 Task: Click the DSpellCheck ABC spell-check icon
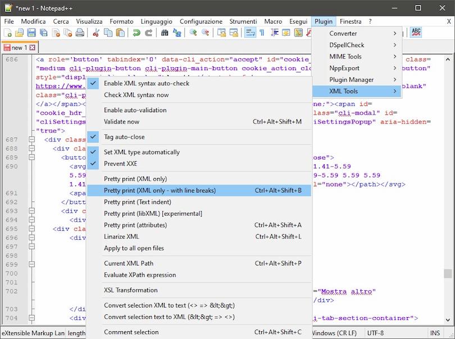pyautogui.click(x=416, y=33)
